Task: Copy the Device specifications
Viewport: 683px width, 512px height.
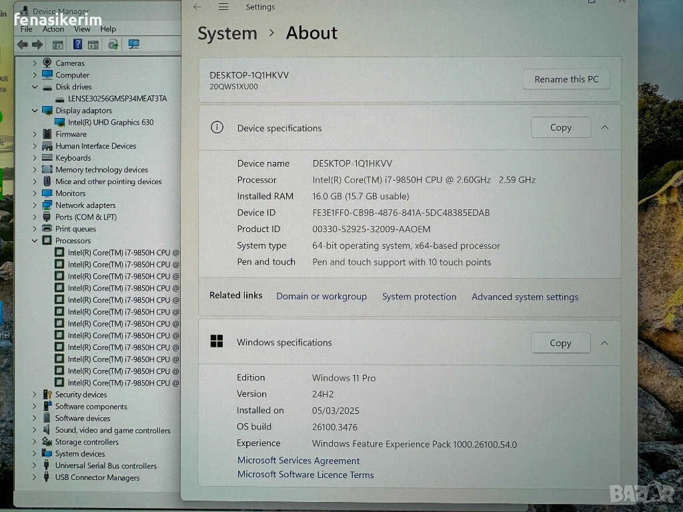Action: tap(560, 127)
